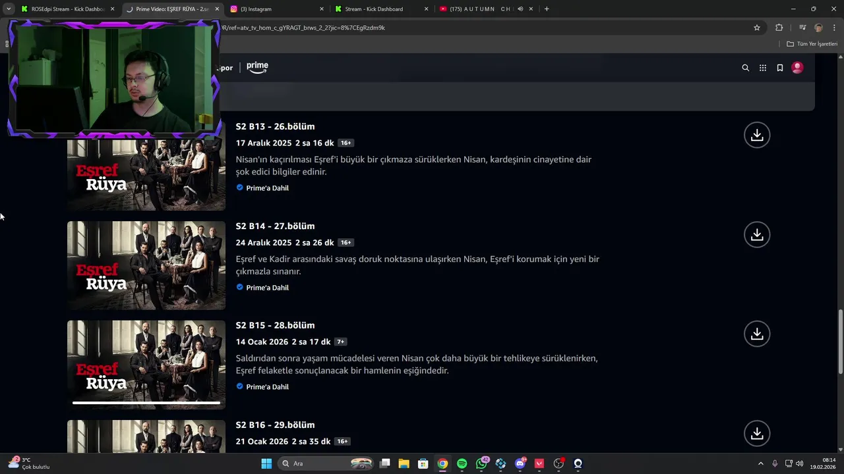Viewport: 844px width, 474px height.
Task: Click the browser address bar URL
Action: [x=303, y=28]
